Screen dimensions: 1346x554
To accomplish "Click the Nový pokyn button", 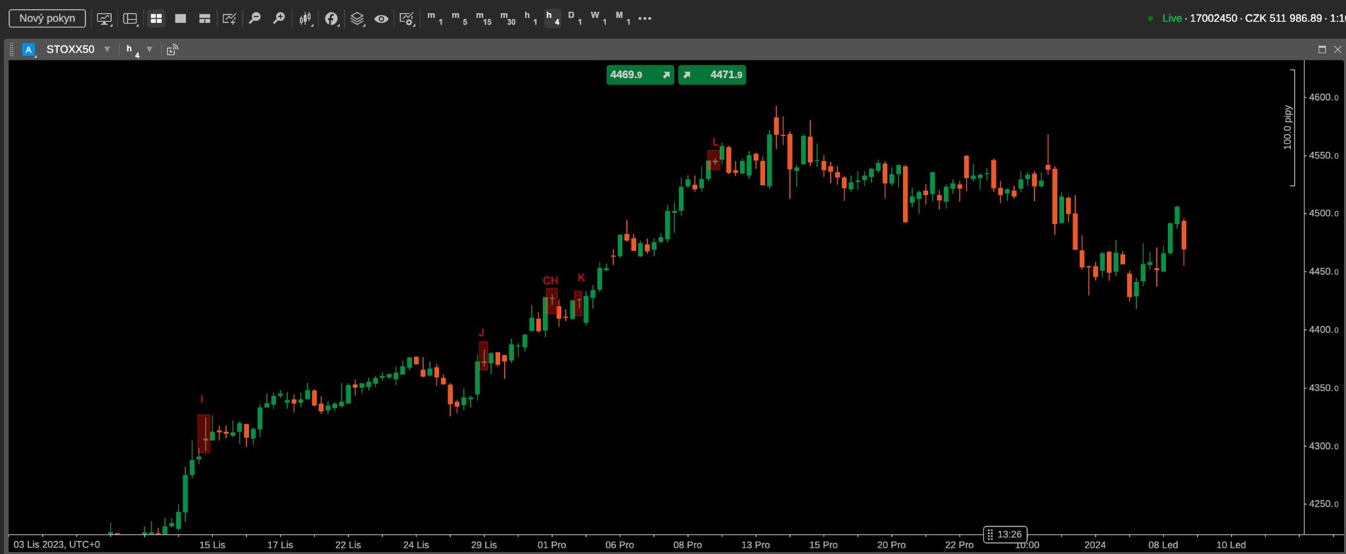I will (47, 18).
